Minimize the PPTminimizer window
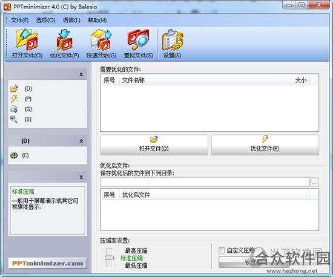Viewport: 333px width, 277px height. coord(289,5)
